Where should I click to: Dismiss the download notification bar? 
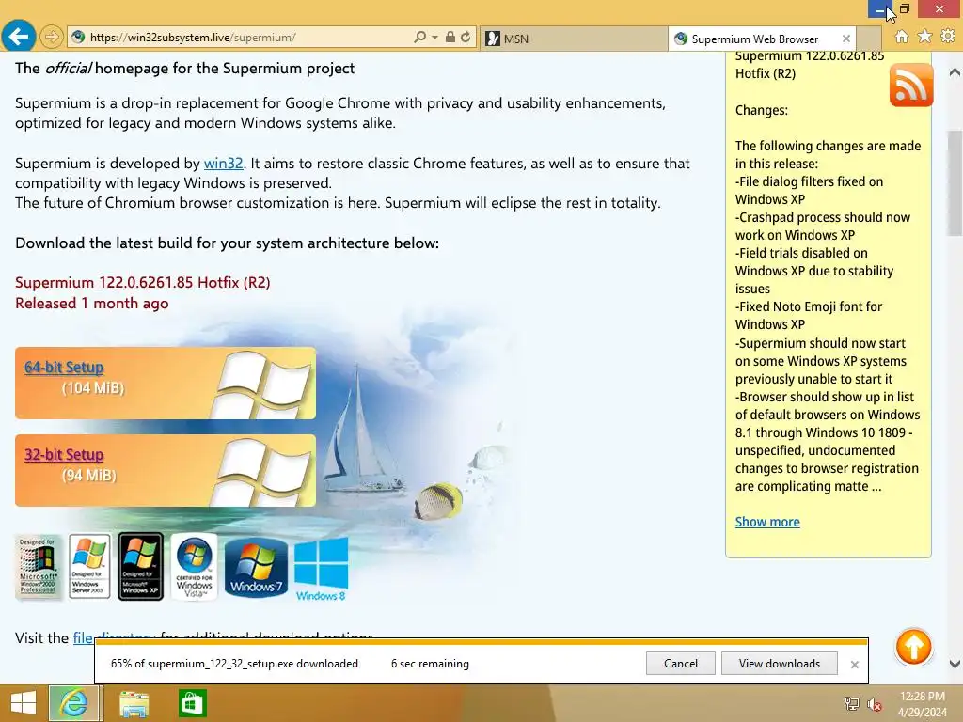[x=854, y=665]
